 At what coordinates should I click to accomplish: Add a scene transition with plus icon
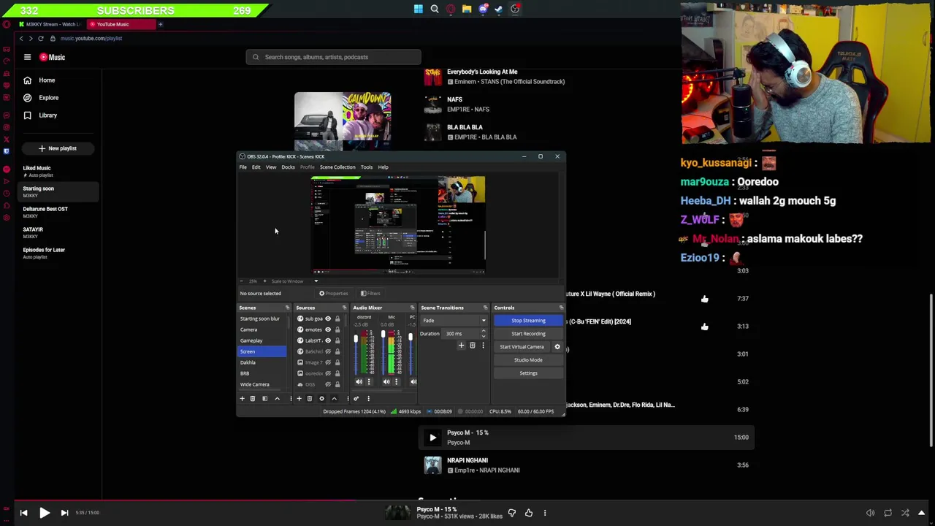coord(461,346)
